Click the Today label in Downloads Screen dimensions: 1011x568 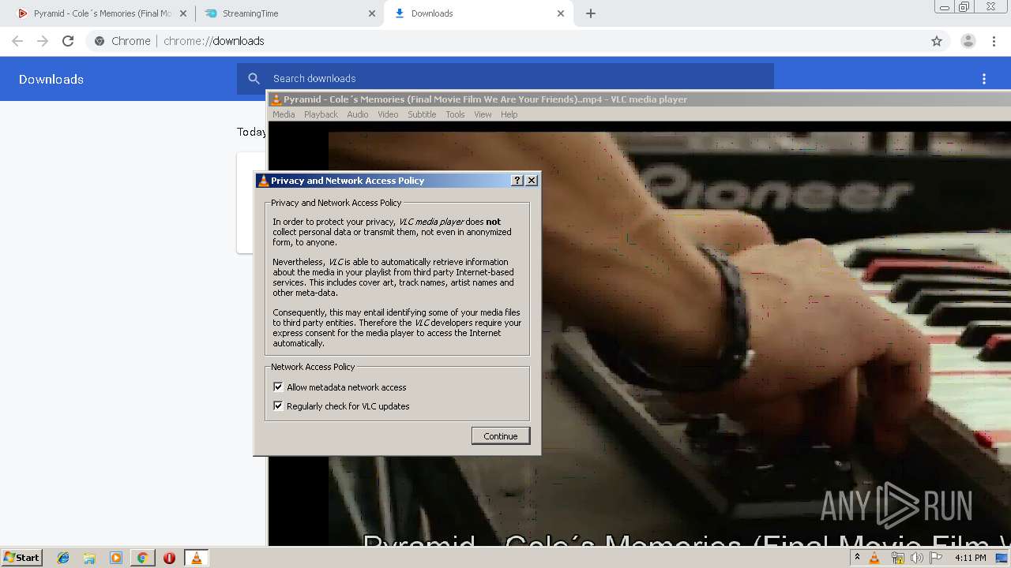(251, 132)
